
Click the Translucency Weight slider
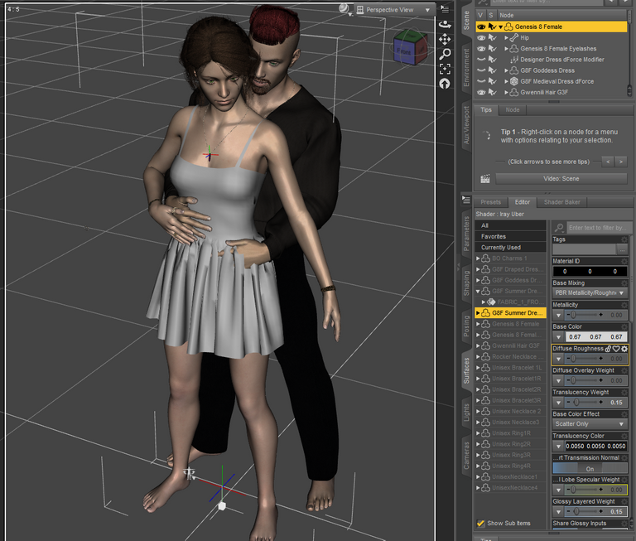click(586, 402)
